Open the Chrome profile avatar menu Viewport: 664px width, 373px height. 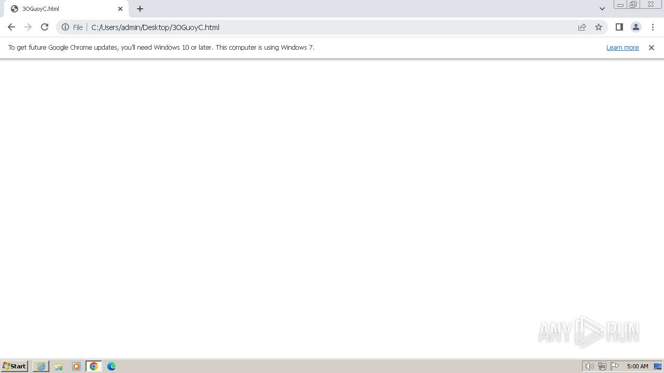pyautogui.click(x=636, y=27)
